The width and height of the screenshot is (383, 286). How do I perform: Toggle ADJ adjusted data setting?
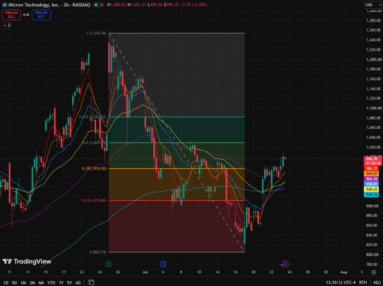(x=377, y=282)
